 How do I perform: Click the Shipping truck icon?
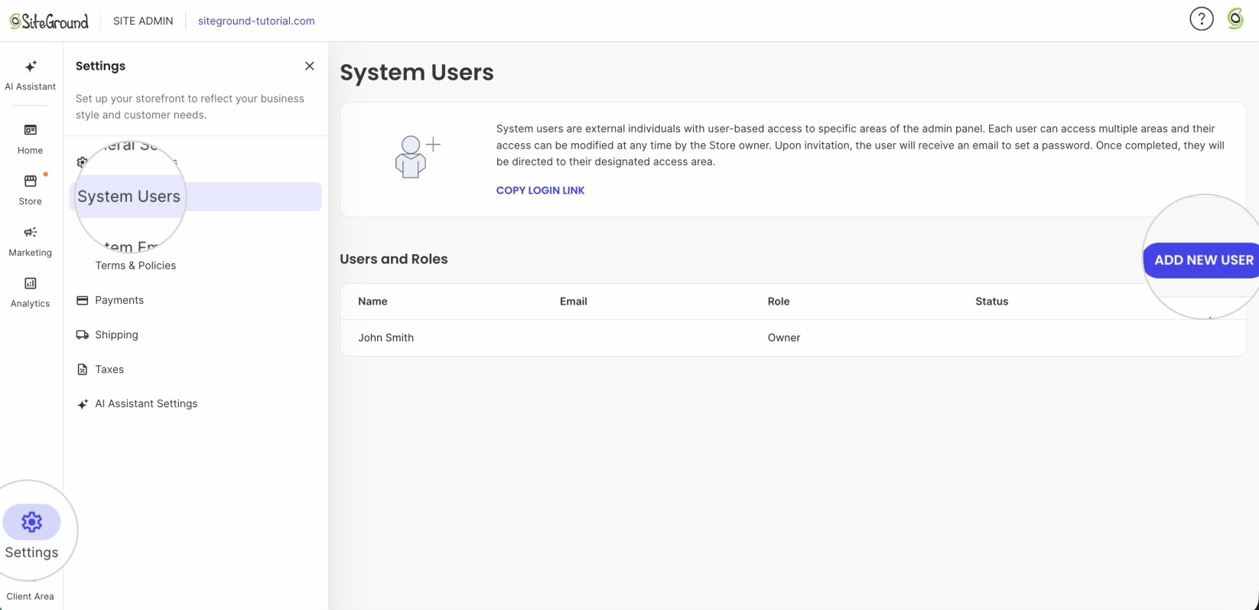83,335
